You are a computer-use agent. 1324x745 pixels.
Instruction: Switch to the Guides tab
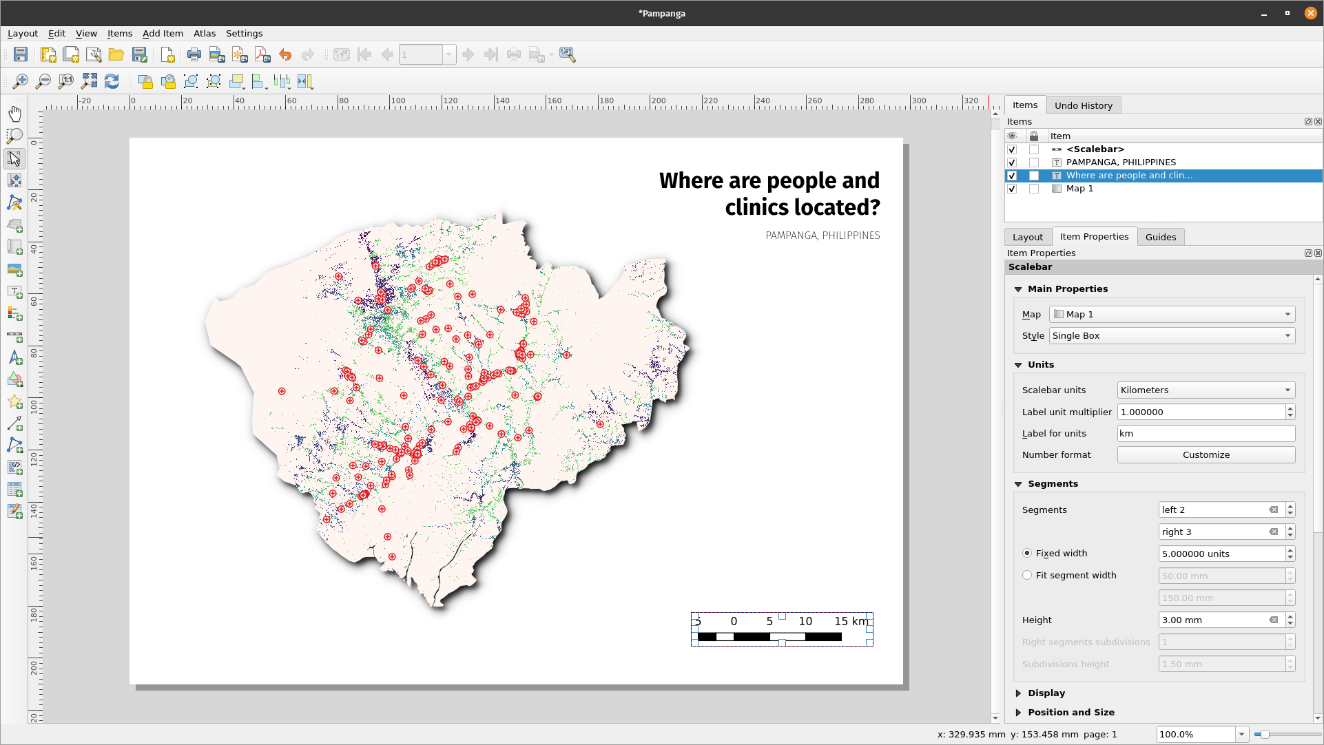(1160, 237)
